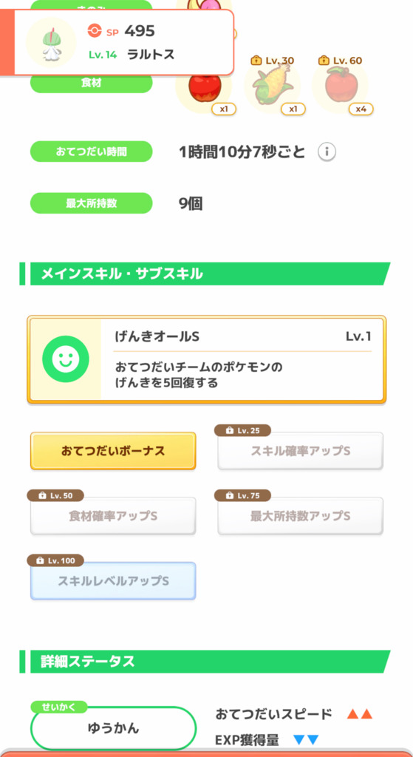Select the locked 最大所持数アップS sub skill
Image resolution: width=413 pixels, height=757 pixels.
tap(300, 516)
